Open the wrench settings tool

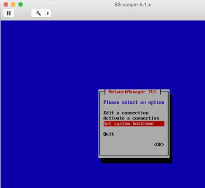click(x=38, y=13)
